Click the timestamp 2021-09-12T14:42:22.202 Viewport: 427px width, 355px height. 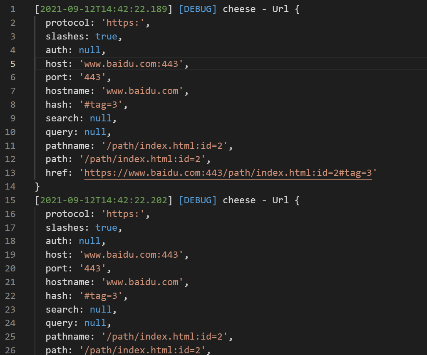click(104, 200)
